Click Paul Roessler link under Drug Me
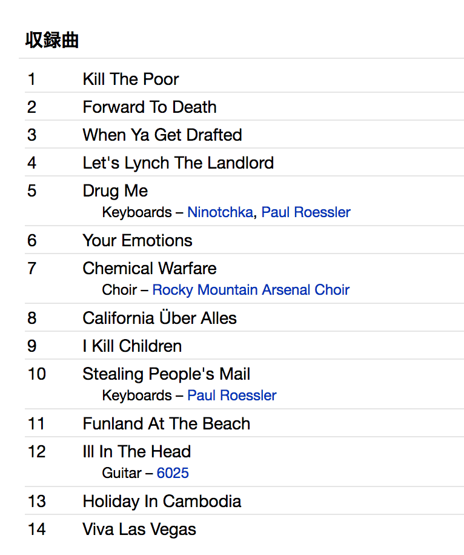Image resolution: width=464 pixels, height=555 pixels. pyautogui.click(x=306, y=212)
